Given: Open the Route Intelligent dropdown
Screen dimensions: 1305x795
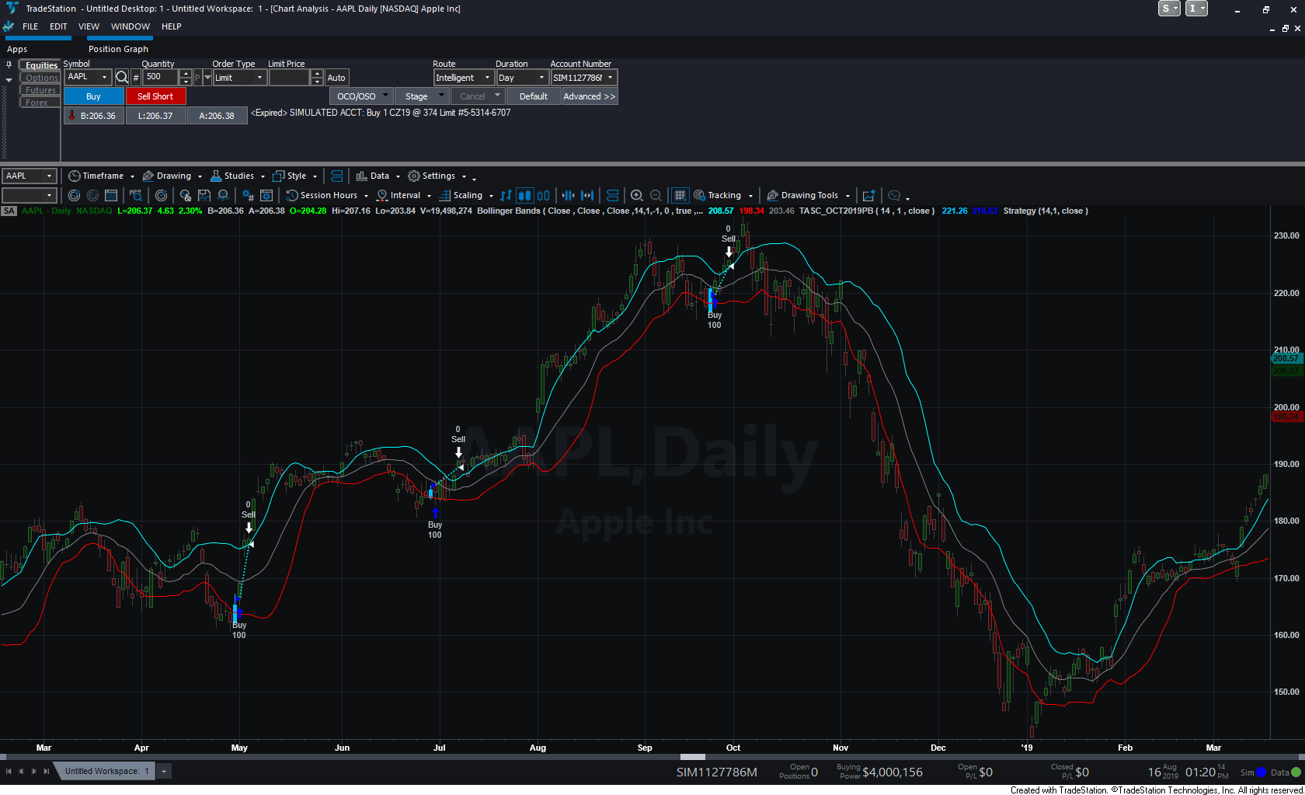Looking at the screenshot, I should coord(487,78).
